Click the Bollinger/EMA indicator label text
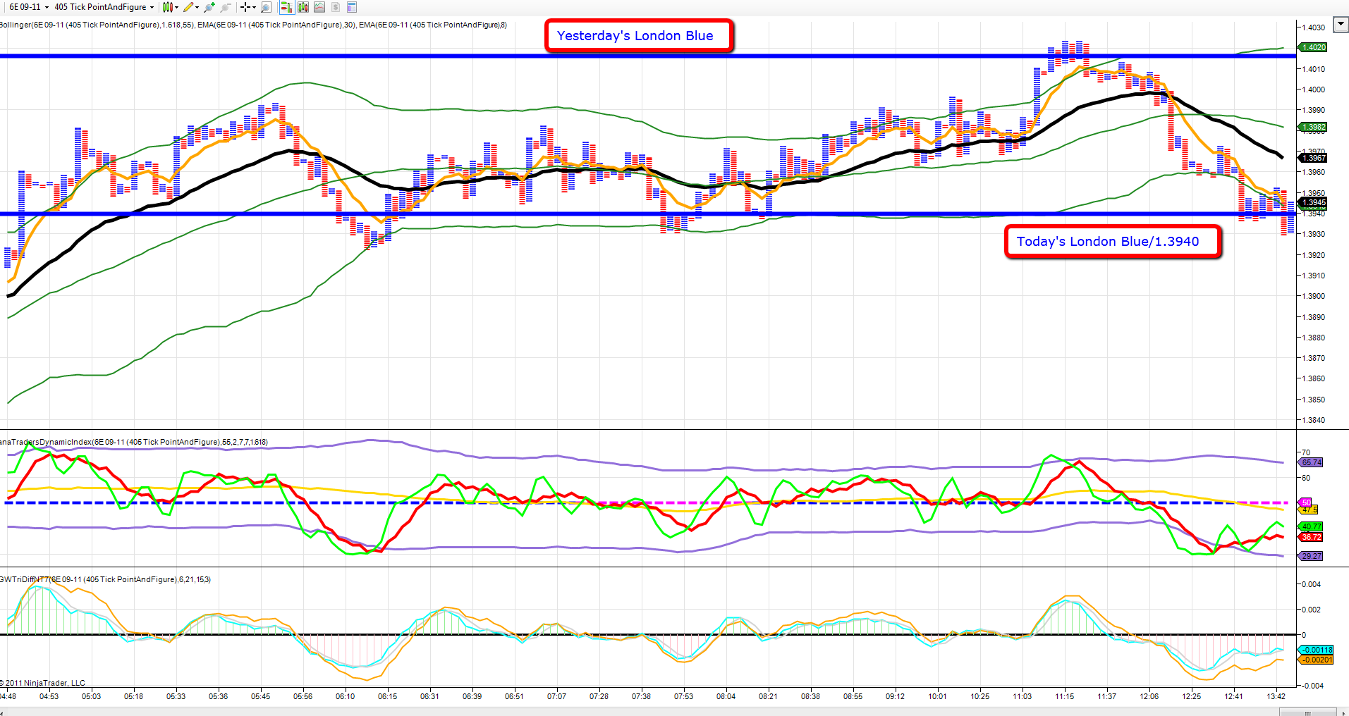Image resolution: width=1349 pixels, height=716 pixels. click(254, 25)
